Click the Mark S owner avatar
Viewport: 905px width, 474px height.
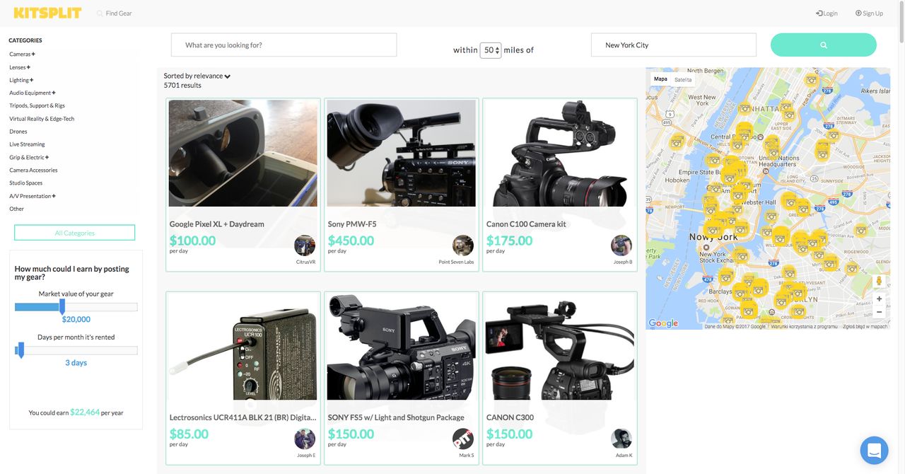(463, 439)
